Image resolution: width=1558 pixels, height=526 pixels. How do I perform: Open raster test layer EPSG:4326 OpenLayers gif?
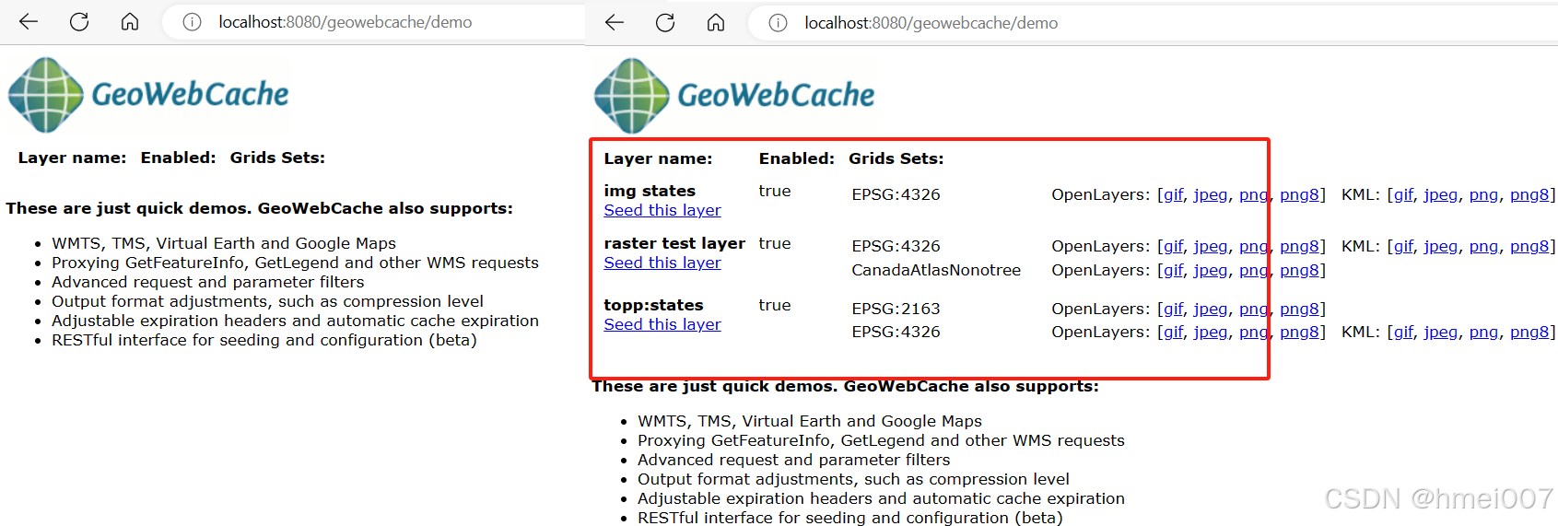(1173, 246)
